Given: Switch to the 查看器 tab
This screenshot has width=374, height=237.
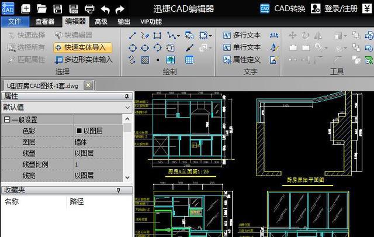Looking at the screenshot, I should [x=45, y=22].
